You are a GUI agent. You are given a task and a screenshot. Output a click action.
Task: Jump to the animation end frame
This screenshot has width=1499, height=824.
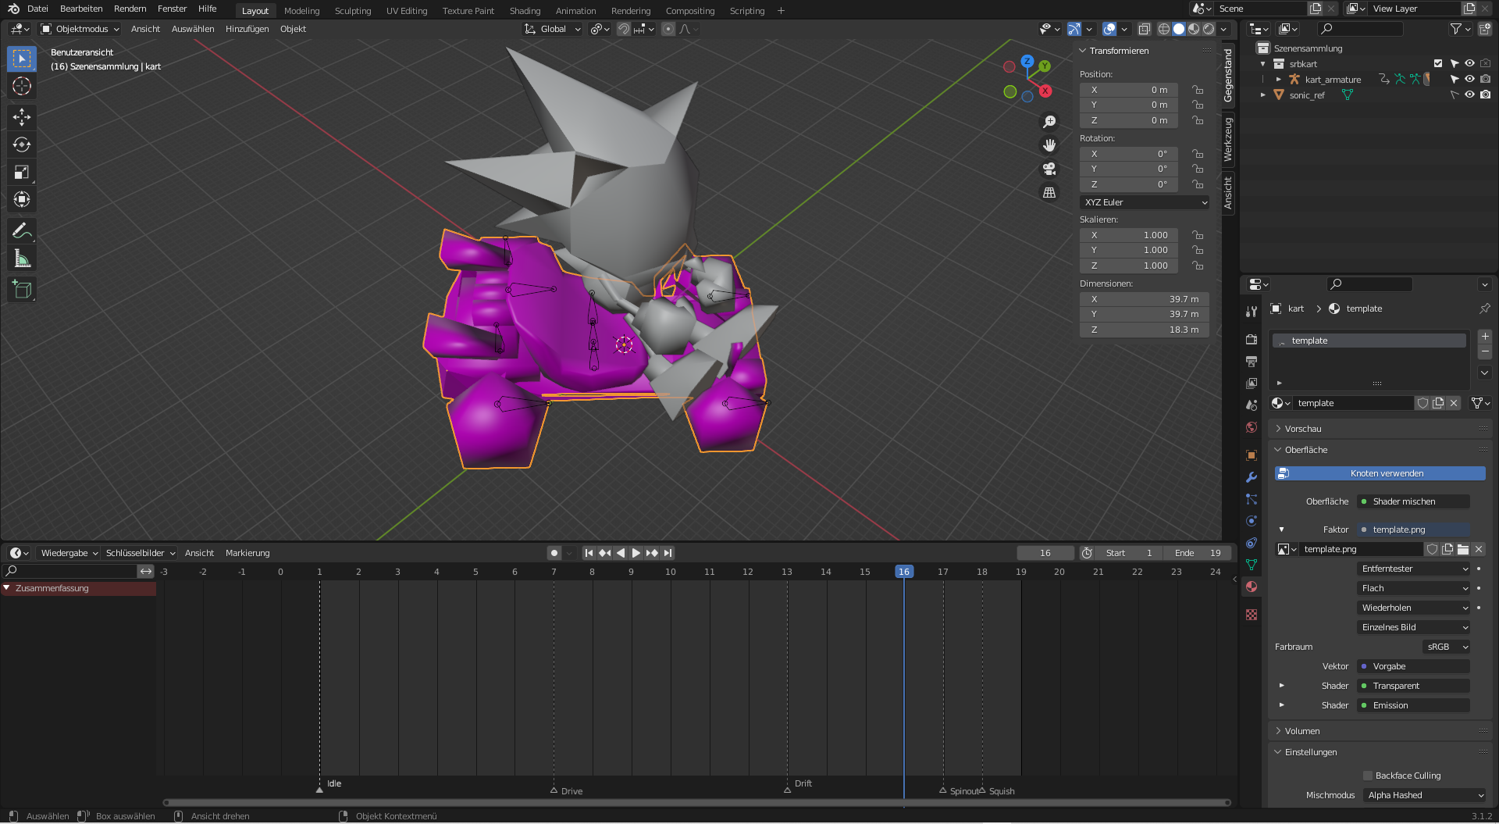[668, 553]
